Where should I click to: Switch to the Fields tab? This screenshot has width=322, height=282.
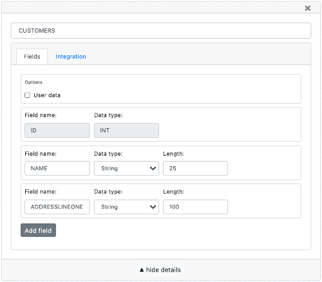32,57
